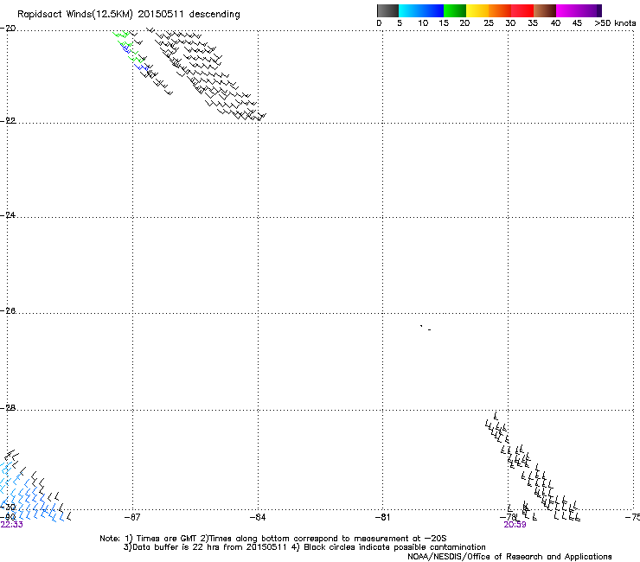Image resolution: width=640 pixels, height=562 pixels.
Task: Click the 'Note: 1) Times are GMT' line
Action: click(x=273, y=539)
